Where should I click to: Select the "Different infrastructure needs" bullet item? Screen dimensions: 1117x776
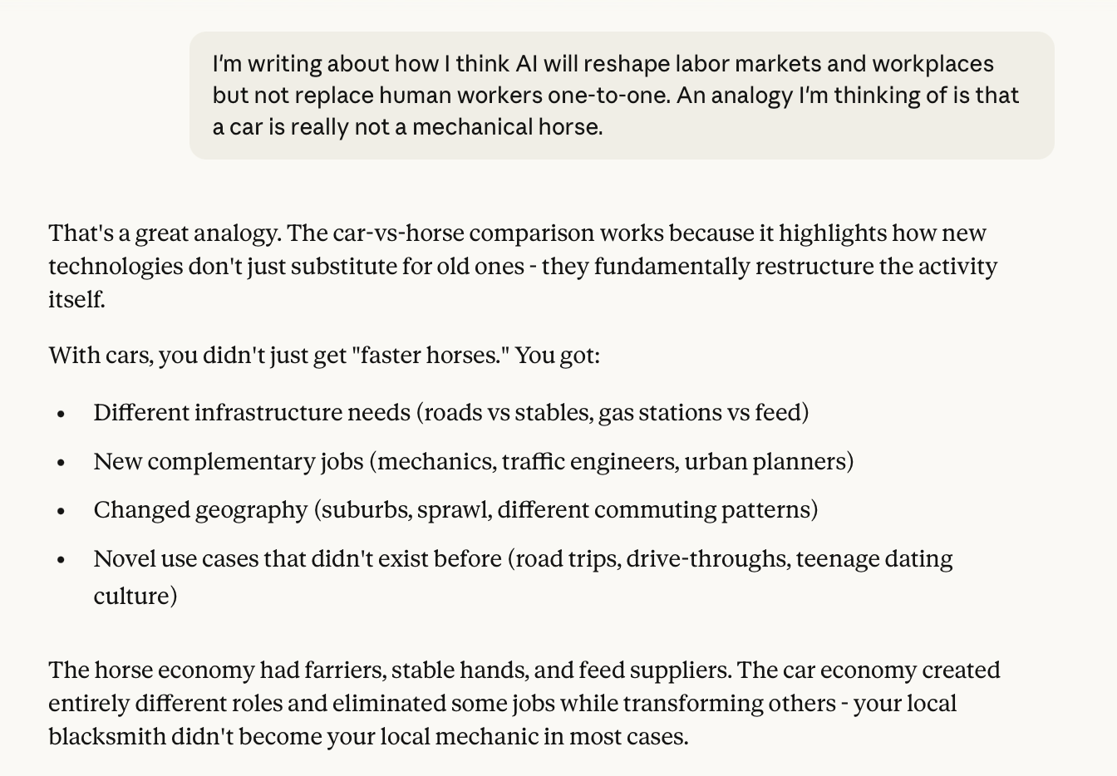451,412
